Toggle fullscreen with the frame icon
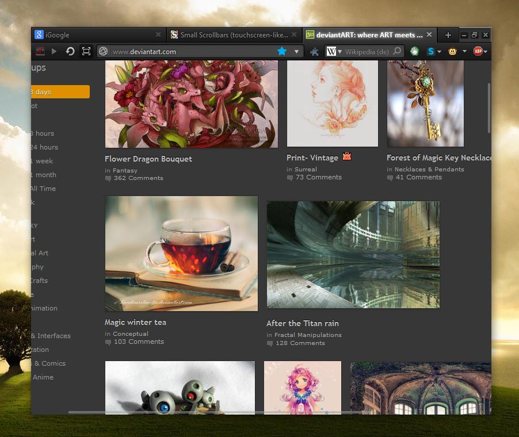Image resolution: width=519 pixels, height=437 pixels. (x=86, y=51)
